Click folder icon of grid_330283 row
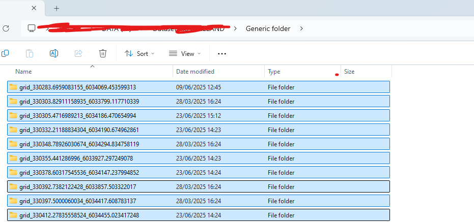474x222 pixels. pyautogui.click(x=13, y=87)
